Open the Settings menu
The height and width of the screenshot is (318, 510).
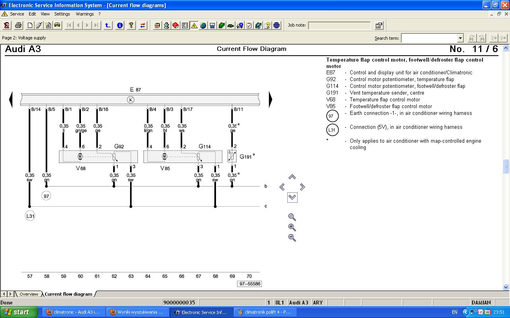pos(62,14)
